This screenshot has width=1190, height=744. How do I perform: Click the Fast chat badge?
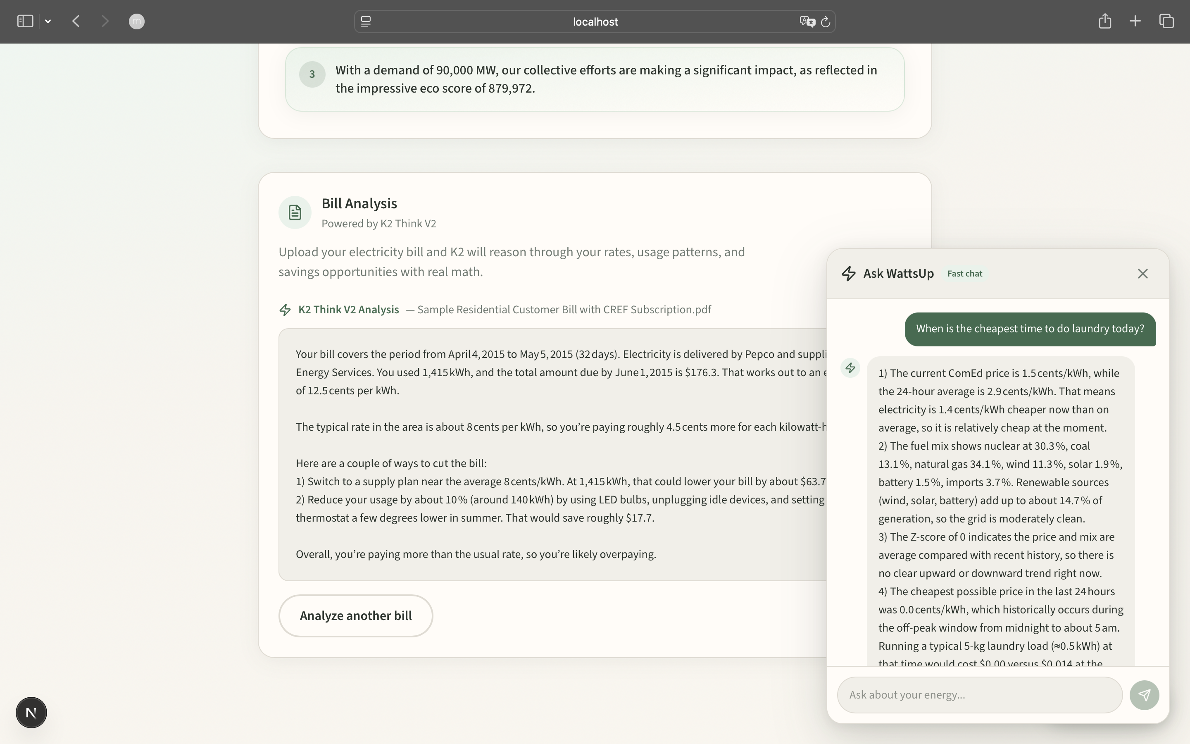964,274
